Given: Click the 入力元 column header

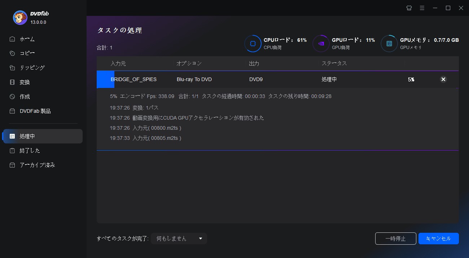Looking at the screenshot, I should [118, 63].
